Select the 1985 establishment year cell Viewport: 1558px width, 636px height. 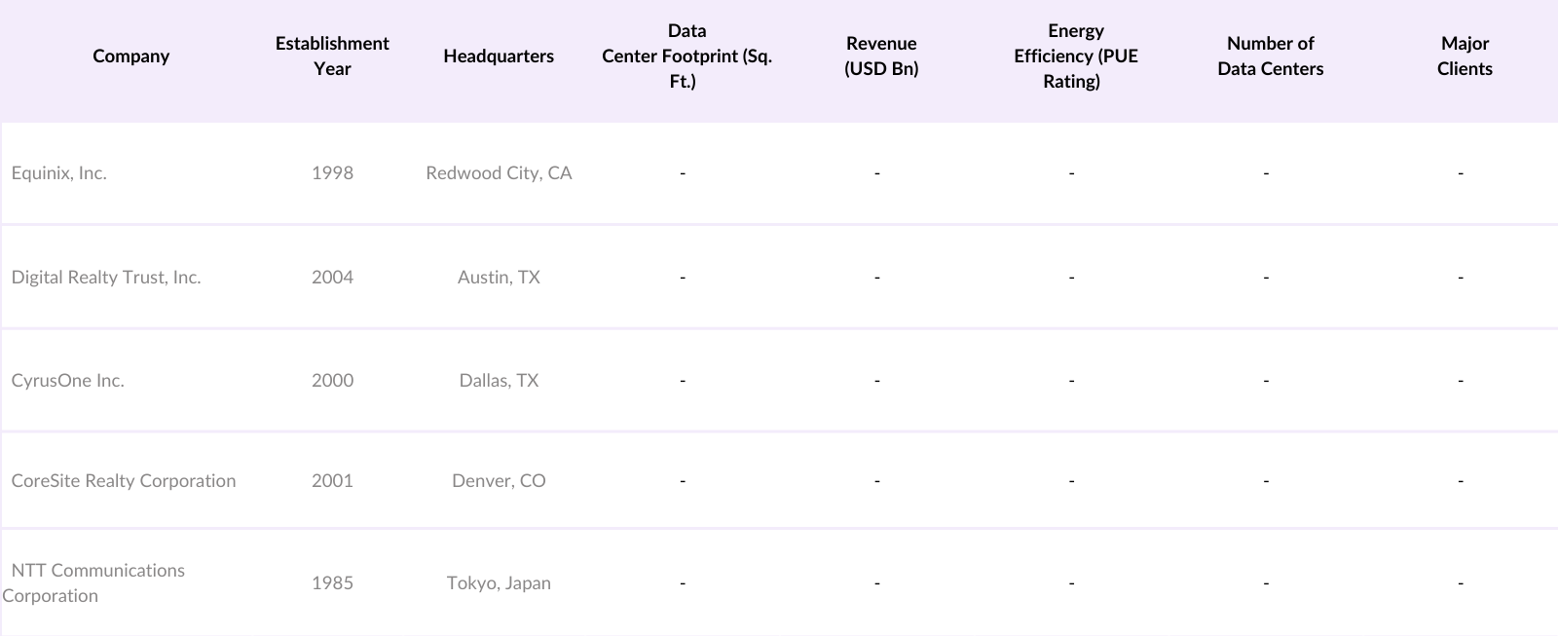click(x=332, y=583)
